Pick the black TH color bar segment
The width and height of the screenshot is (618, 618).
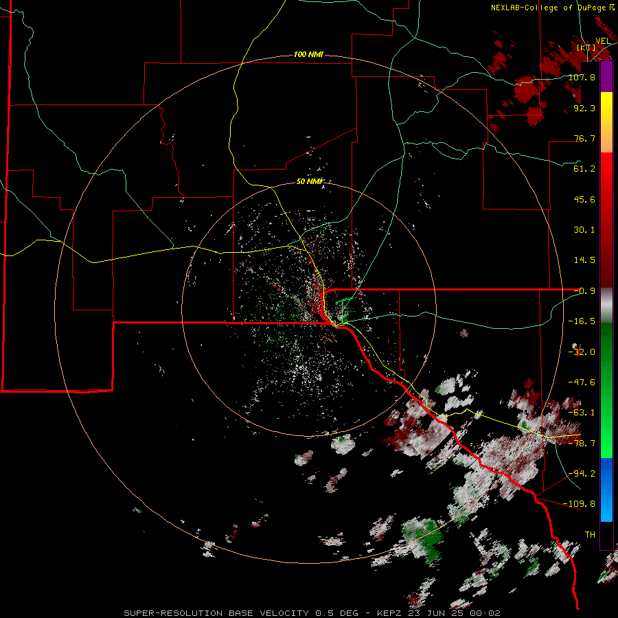coord(606,536)
